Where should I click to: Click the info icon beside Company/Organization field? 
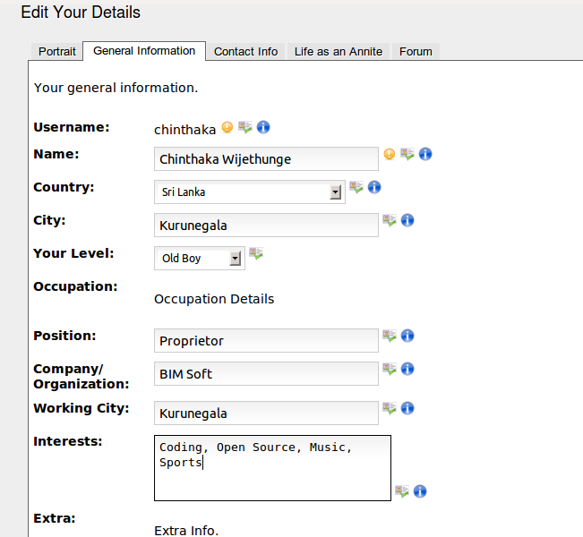coord(407,369)
